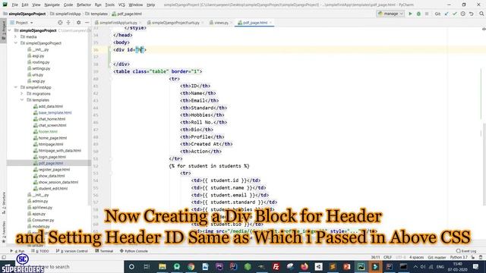Open Consumer.py file
Viewport: 486px width, 273px height.
(x=43, y=220)
